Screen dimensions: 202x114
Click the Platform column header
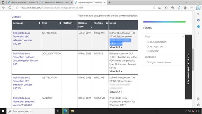pyautogui.click(x=67, y=23)
